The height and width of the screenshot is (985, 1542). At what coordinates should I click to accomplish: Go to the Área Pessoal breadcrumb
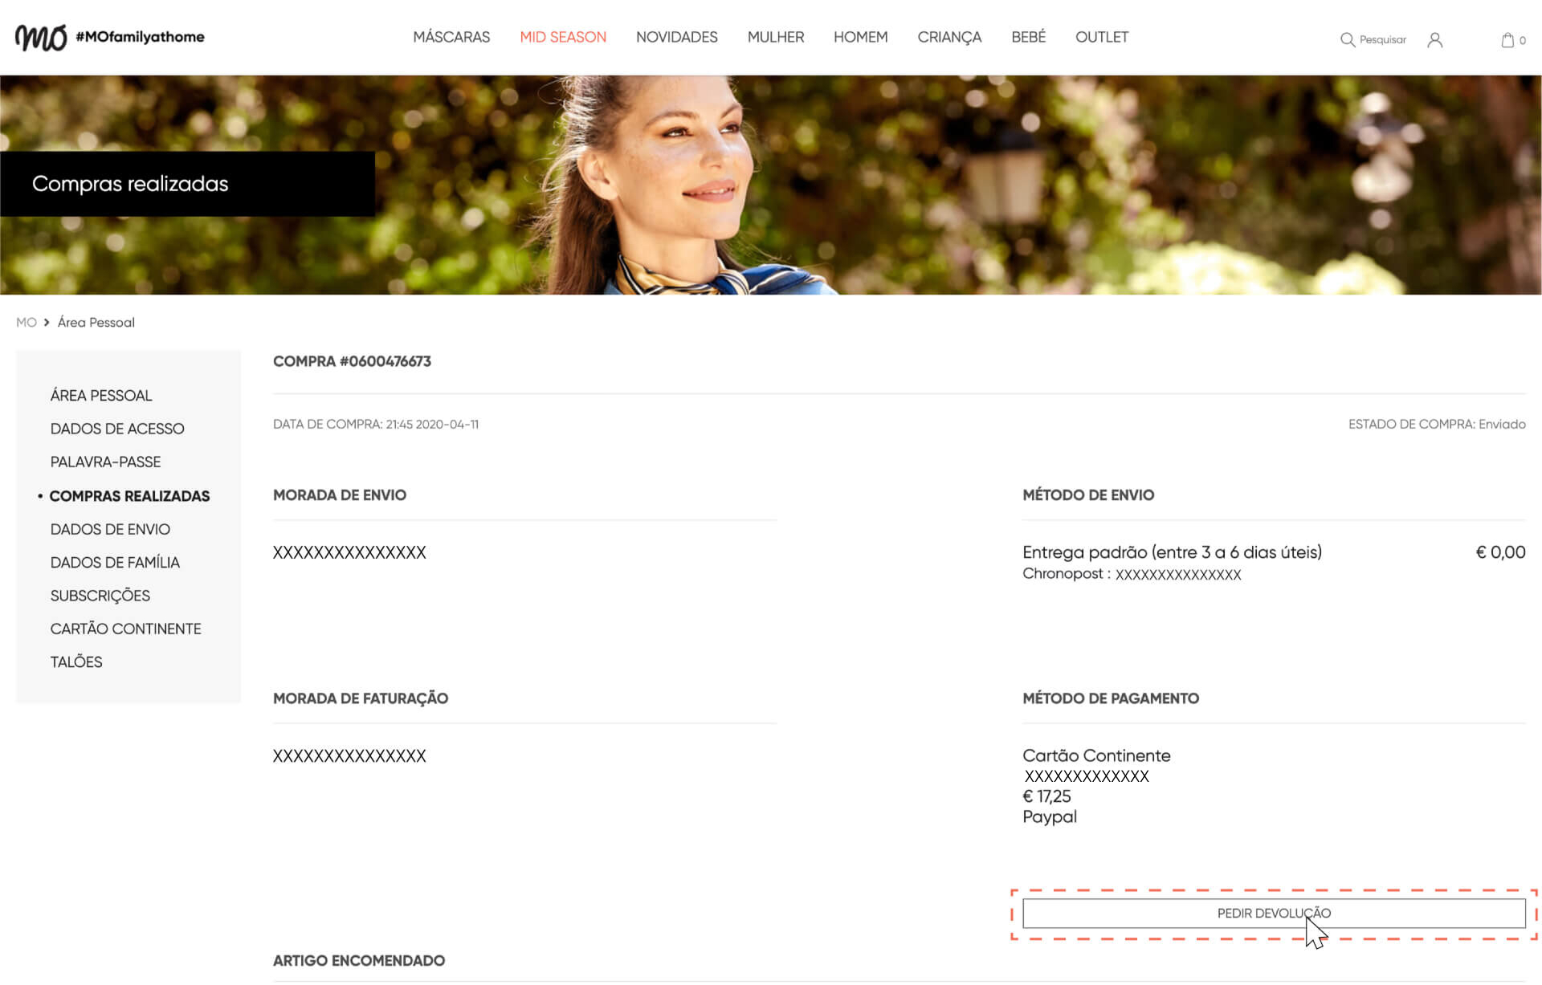point(96,322)
